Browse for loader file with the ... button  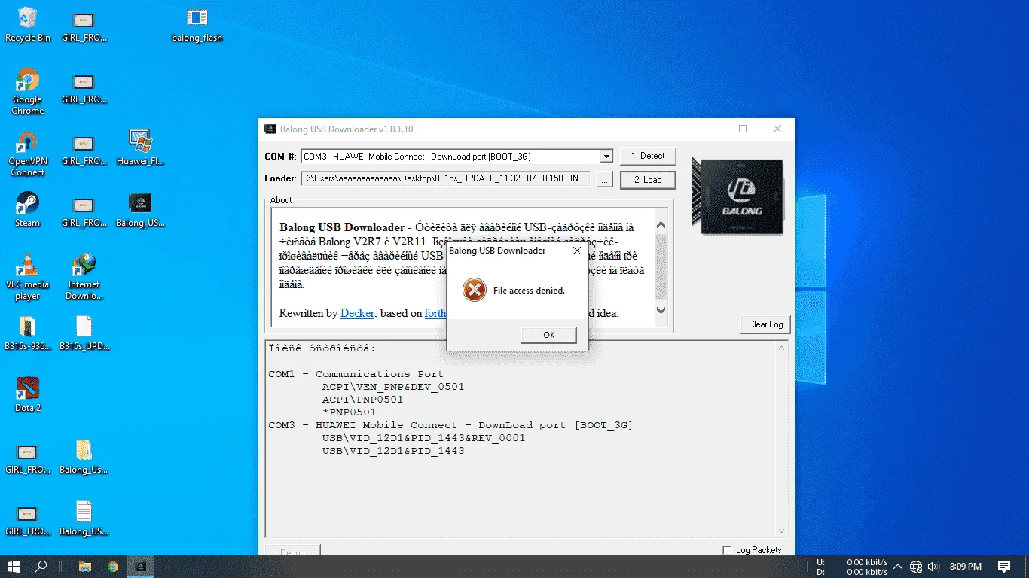click(604, 179)
